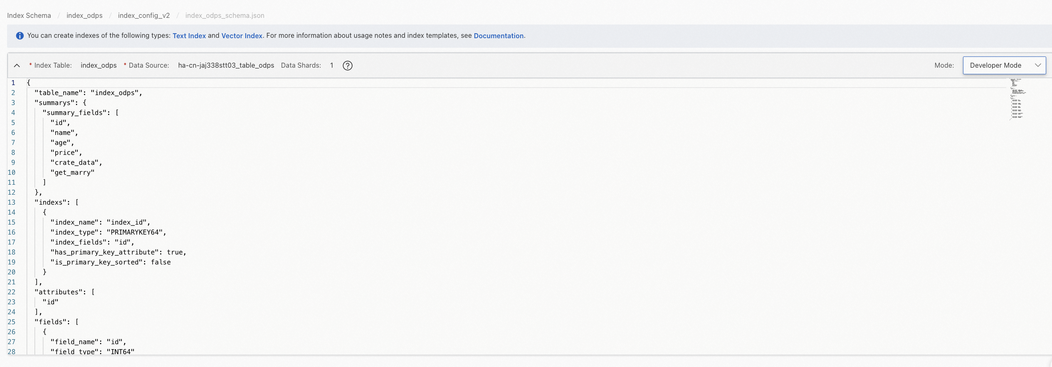Click line number 1 in the gutter

click(x=13, y=83)
